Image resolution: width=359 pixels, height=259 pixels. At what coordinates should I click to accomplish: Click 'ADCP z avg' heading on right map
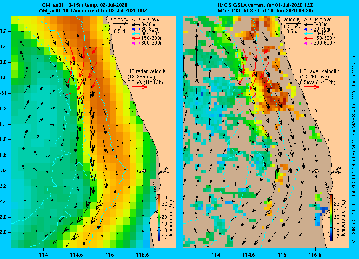[318, 20]
